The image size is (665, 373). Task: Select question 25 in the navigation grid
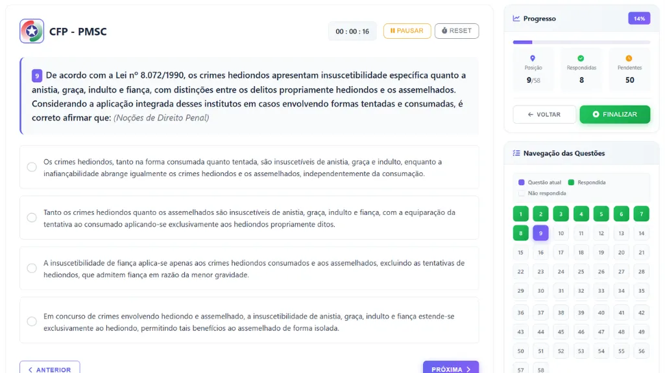(x=581, y=271)
